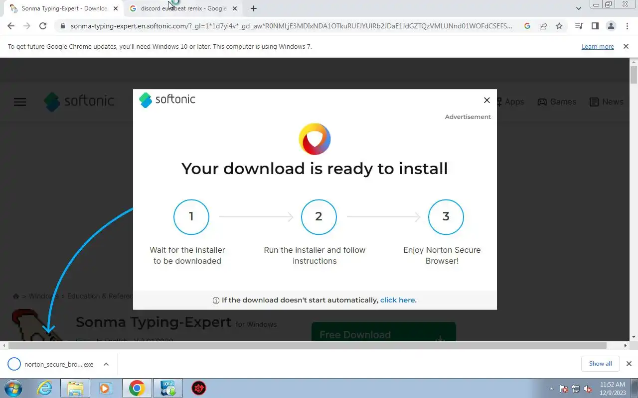Open the red bug taskbar icon
This screenshot has width=638, height=398.
click(x=199, y=388)
